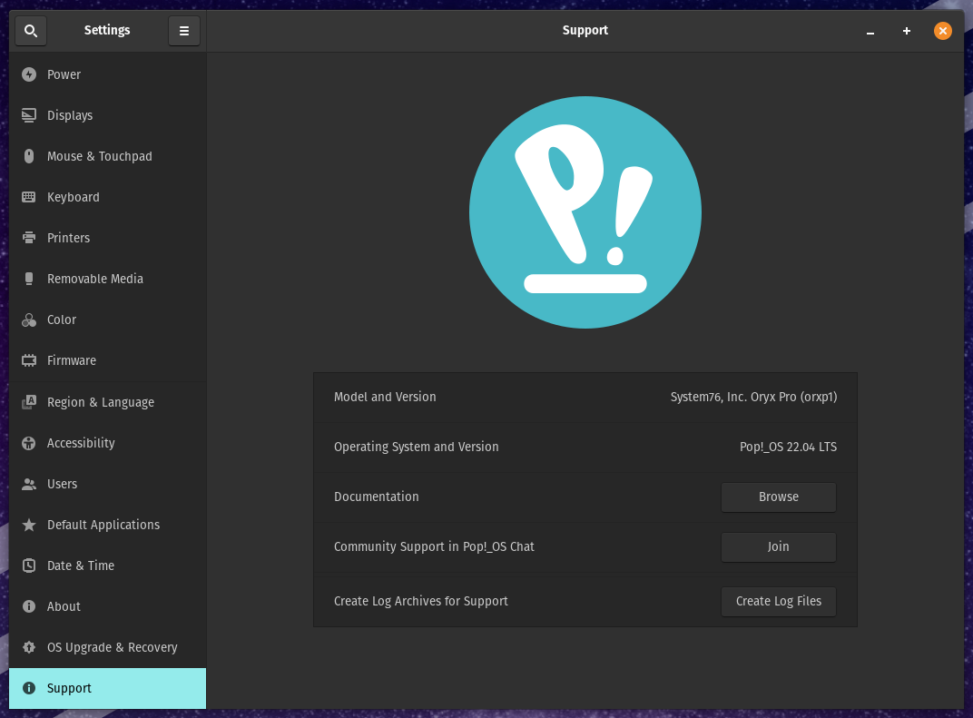The image size is (973, 718).
Task: Select the Mouse & Touchpad icon
Action: click(x=28, y=156)
